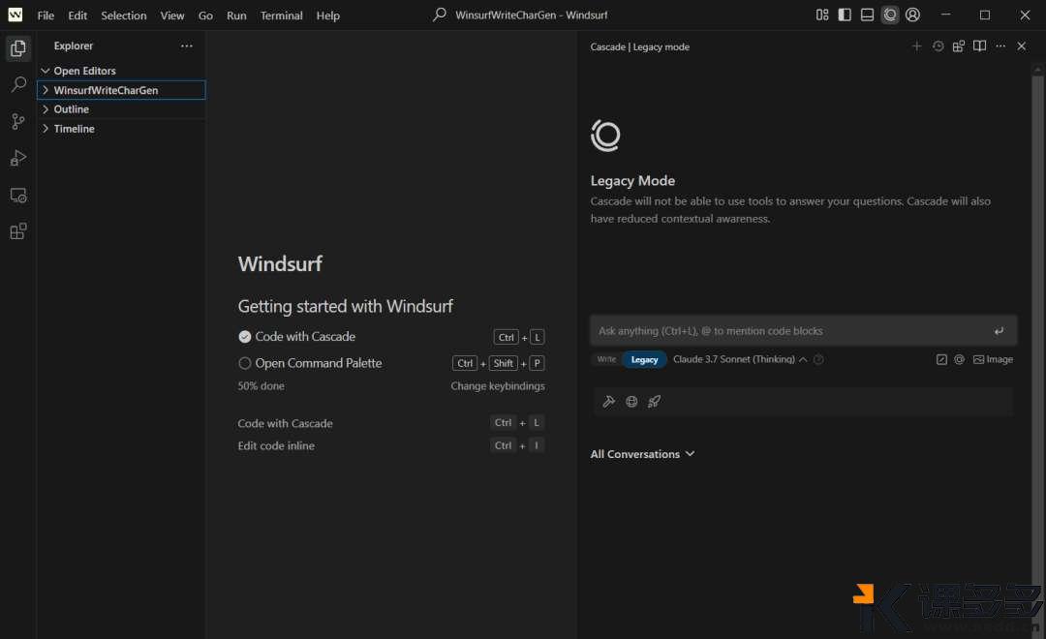Expand the Timeline section
This screenshot has height=639, width=1046.
(121, 129)
